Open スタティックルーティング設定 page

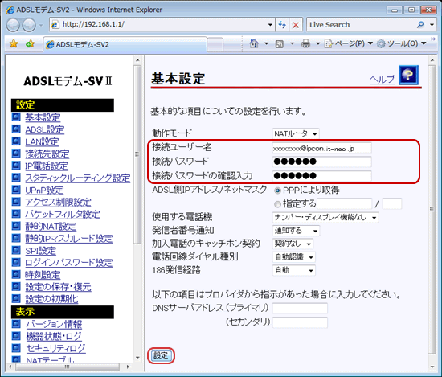click(x=77, y=178)
